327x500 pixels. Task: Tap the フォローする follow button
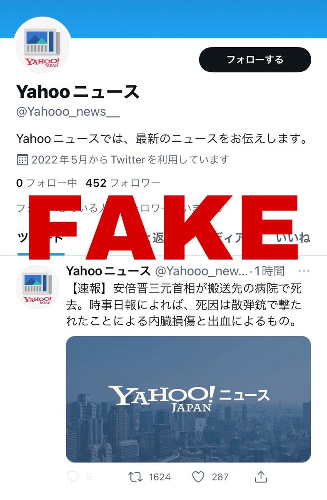[x=255, y=60]
